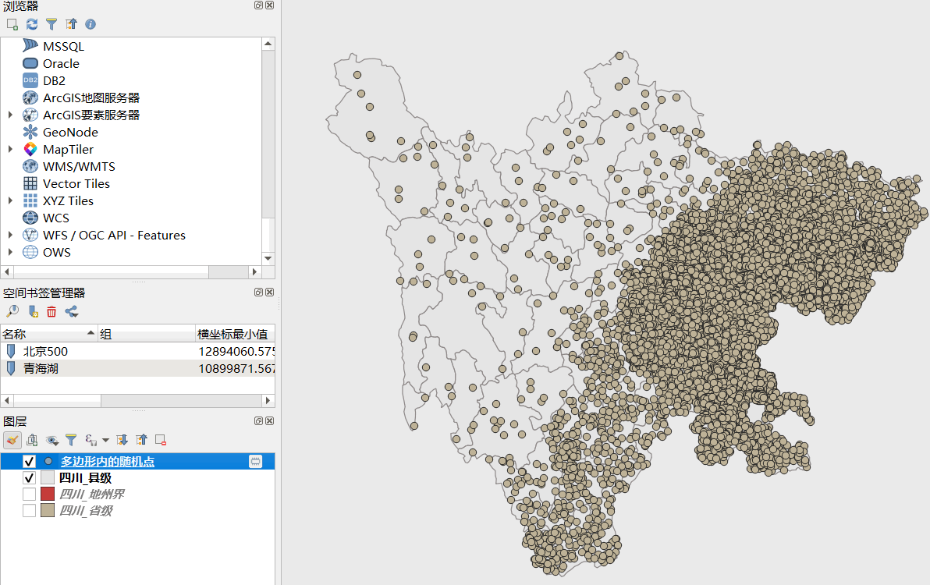Refresh the Browser panel
Image resolution: width=930 pixels, height=585 pixels.
point(31,24)
